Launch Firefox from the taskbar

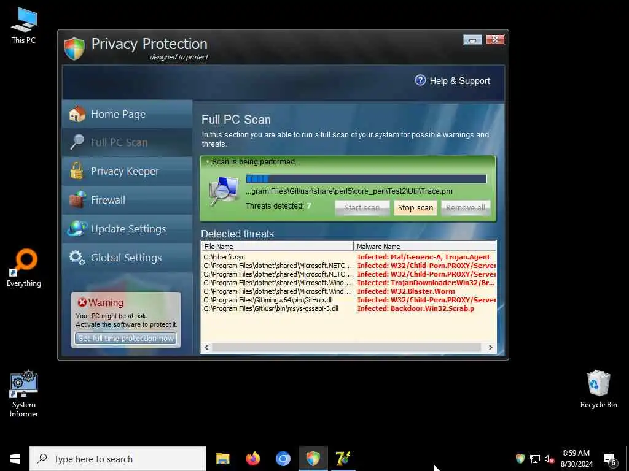pyautogui.click(x=252, y=459)
